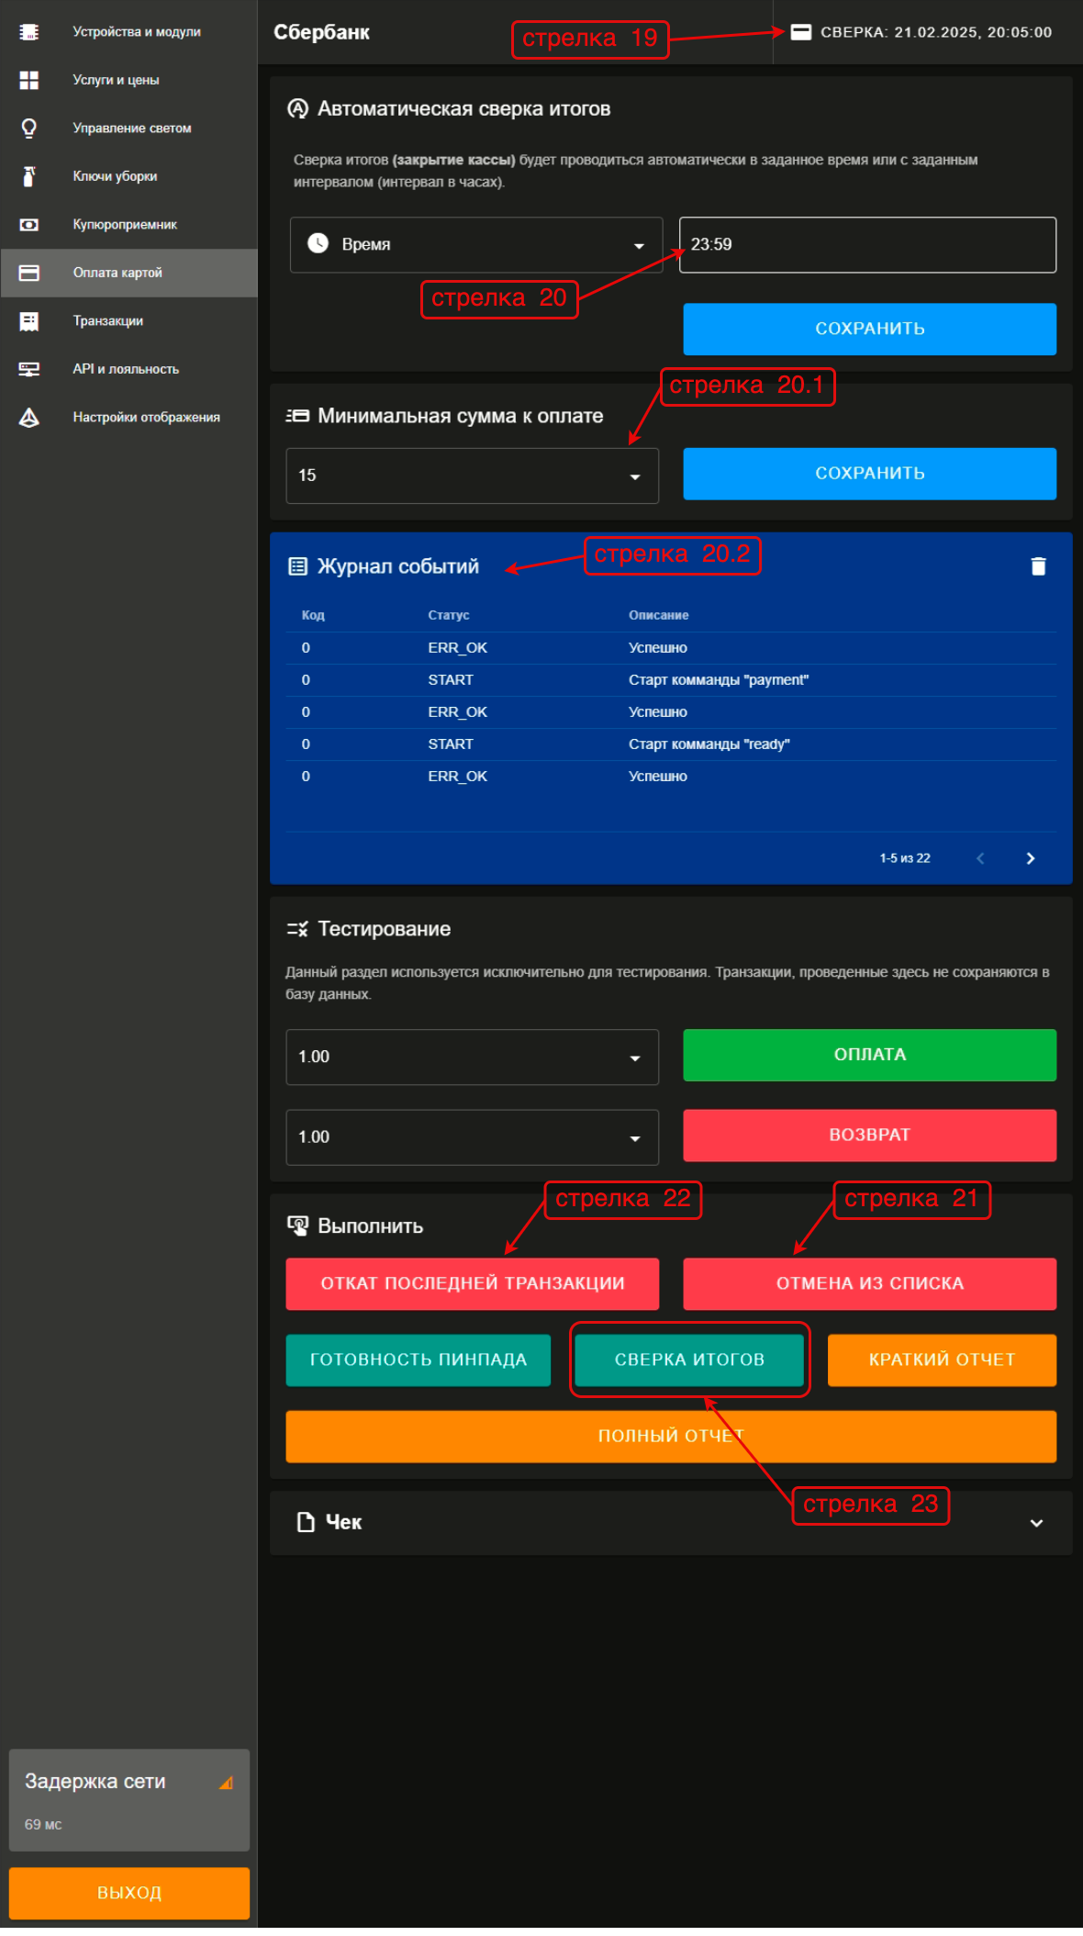1083x1936 pixels.
Task: Check pinpad readiness with ГОТОВНОСТЬ ПИНПАДА
Action: (419, 1360)
